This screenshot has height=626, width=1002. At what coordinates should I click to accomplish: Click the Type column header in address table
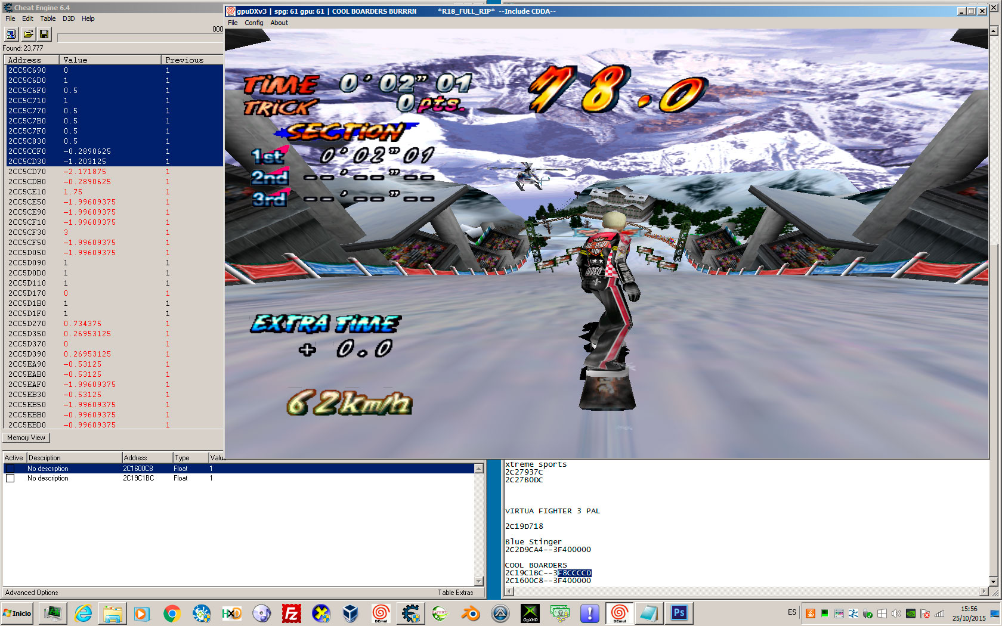[x=190, y=458]
